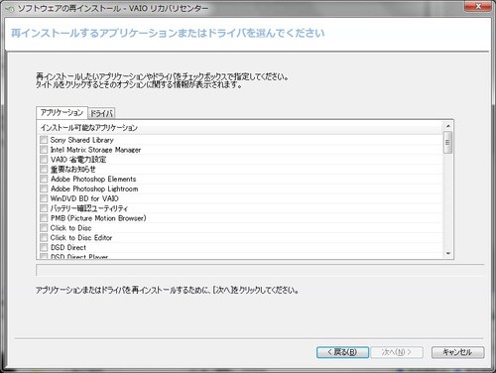Click the Click to Disc Editor title
Image resolution: width=496 pixels, height=373 pixels.
(x=81, y=238)
